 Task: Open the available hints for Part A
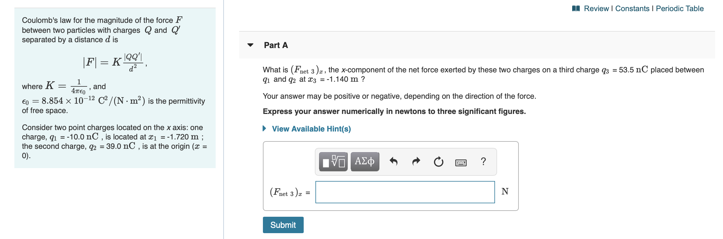[311, 129]
